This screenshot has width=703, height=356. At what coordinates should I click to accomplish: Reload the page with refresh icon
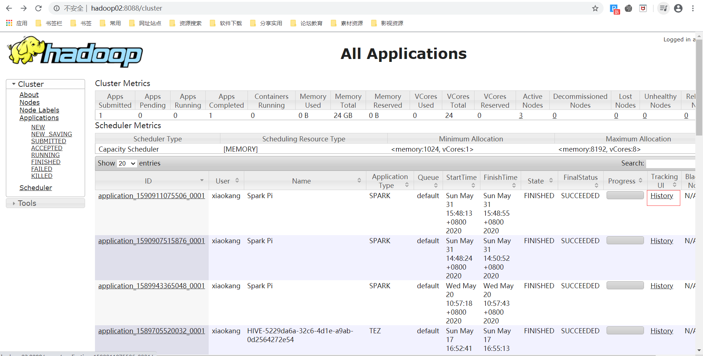coord(39,8)
